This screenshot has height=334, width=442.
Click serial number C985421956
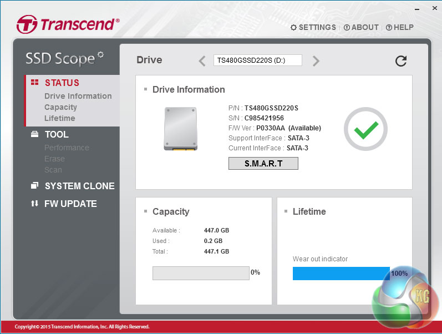pyautogui.click(x=264, y=118)
